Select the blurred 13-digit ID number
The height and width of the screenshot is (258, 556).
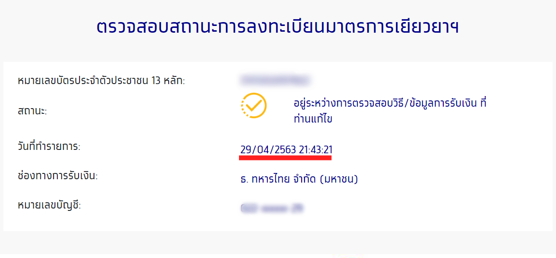coord(275,79)
